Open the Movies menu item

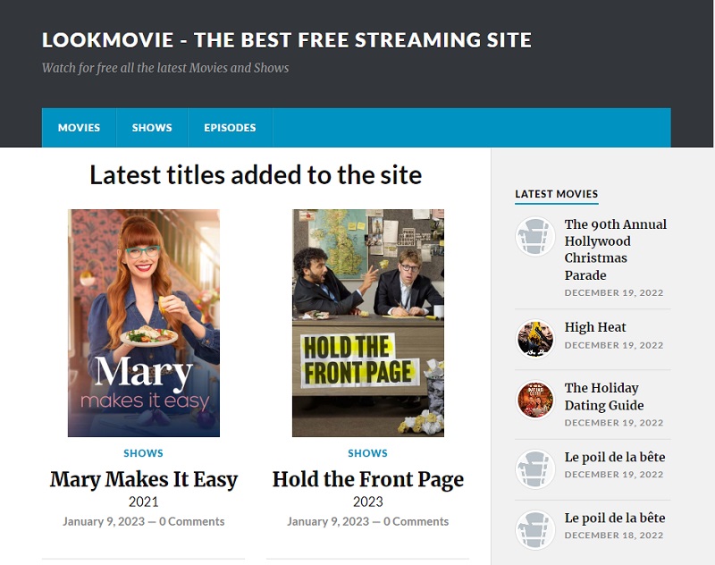pos(79,128)
